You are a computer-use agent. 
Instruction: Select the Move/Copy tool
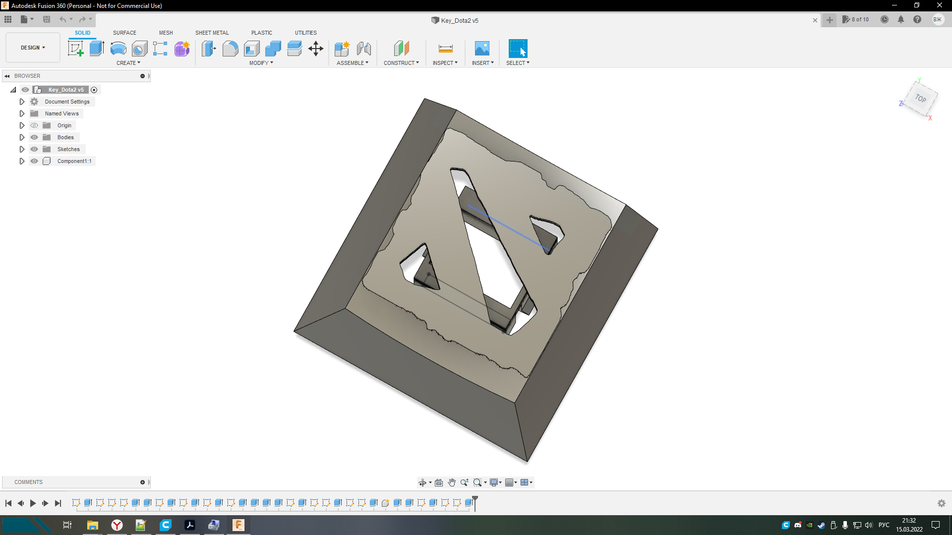point(316,49)
